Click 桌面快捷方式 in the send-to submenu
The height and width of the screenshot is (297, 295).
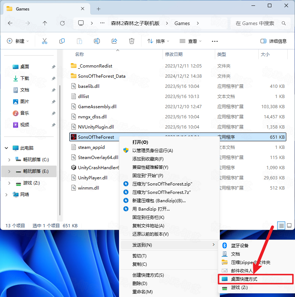[255, 279]
